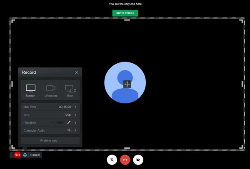Click the green Invite People button
This screenshot has height=169, width=250.
tap(125, 13)
